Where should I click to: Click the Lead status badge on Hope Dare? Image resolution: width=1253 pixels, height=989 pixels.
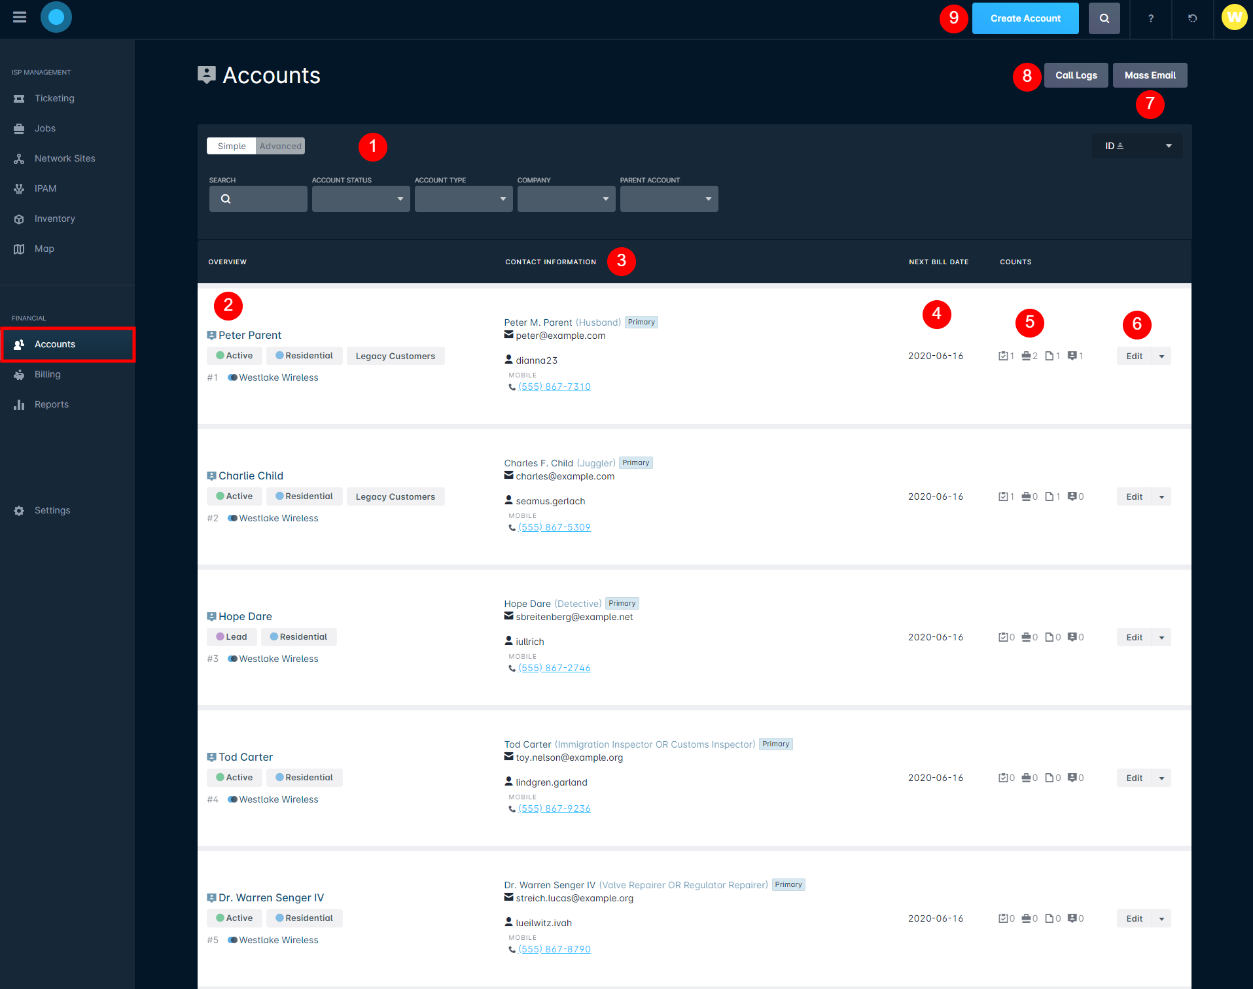pyautogui.click(x=232, y=637)
